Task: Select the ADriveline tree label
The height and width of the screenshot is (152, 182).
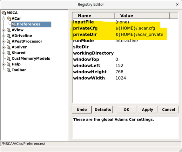Action: (x=22, y=36)
